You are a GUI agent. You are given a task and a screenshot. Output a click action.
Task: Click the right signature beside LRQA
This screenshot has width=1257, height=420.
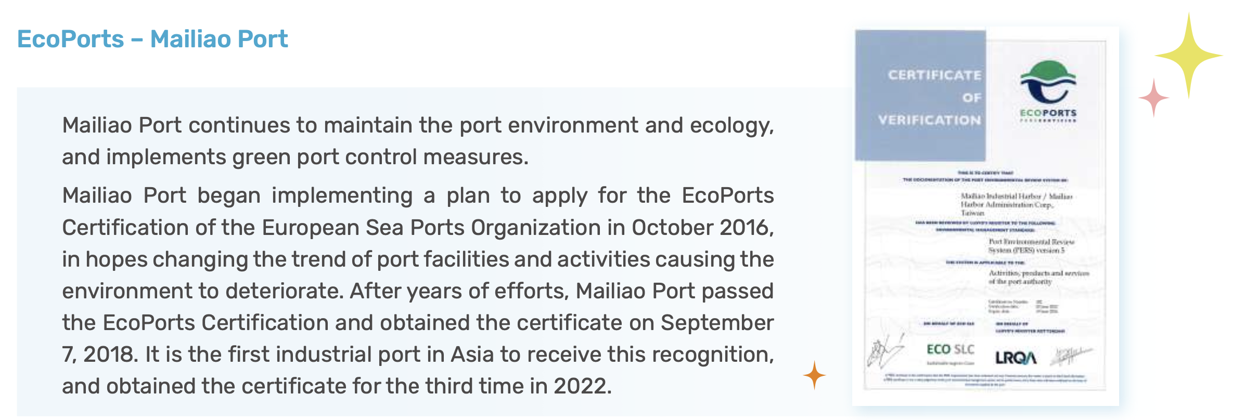pos(1071,356)
